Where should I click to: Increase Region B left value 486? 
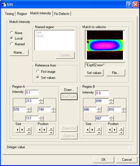point(99,108)
